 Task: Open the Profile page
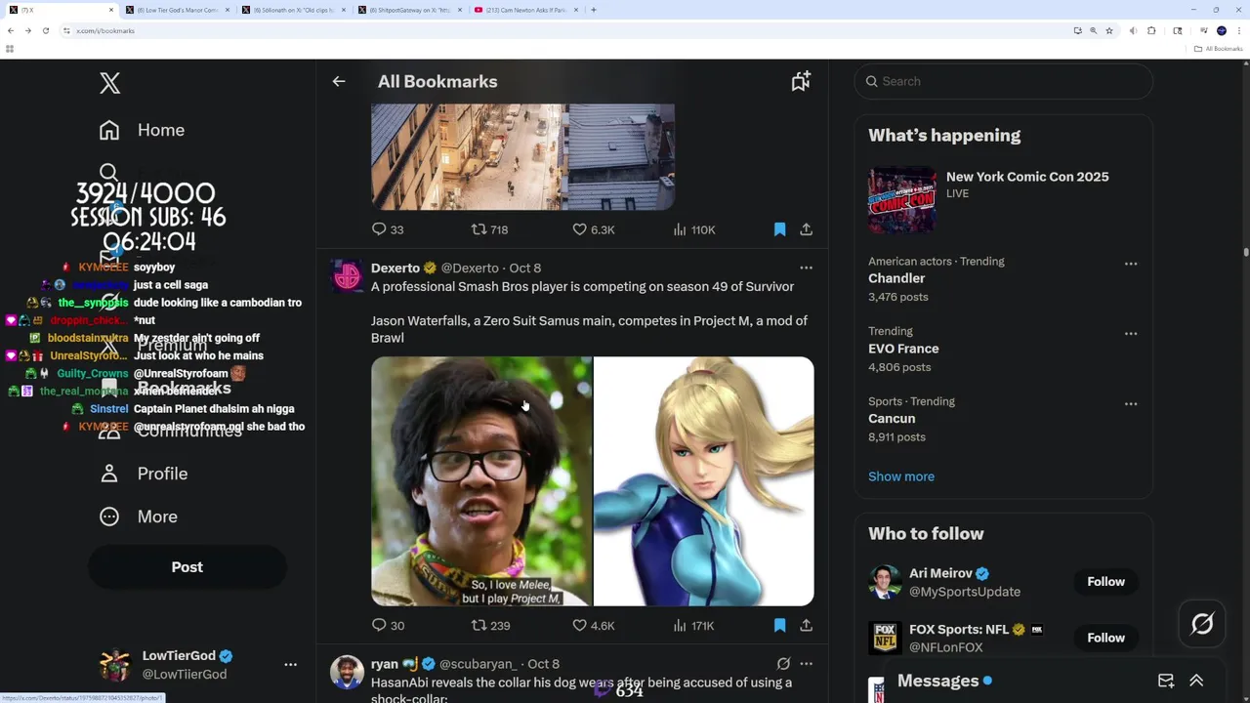pos(144,474)
